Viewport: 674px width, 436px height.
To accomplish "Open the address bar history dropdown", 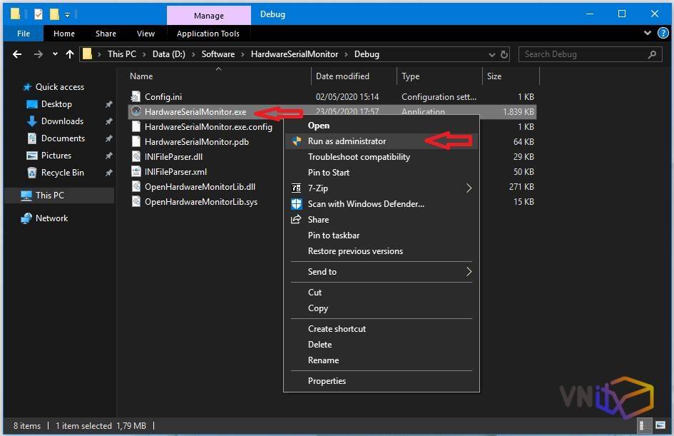I will [x=491, y=54].
